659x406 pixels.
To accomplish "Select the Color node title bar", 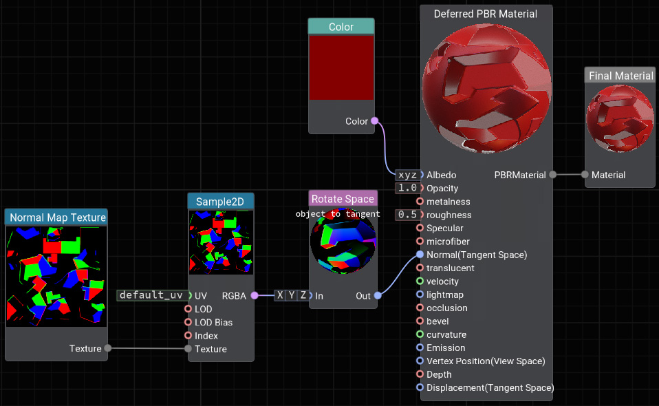I will pos(341,26).
